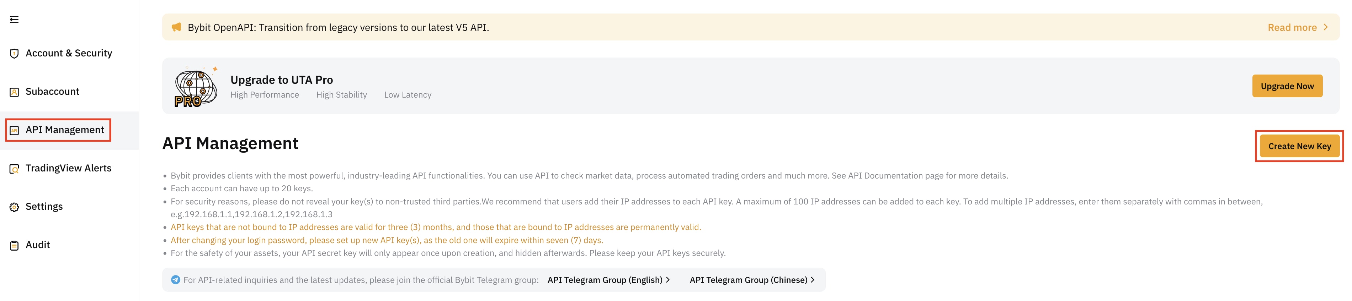Click the Subaccount sidebar icon
1352x301 pixels.
pos(14,92)
